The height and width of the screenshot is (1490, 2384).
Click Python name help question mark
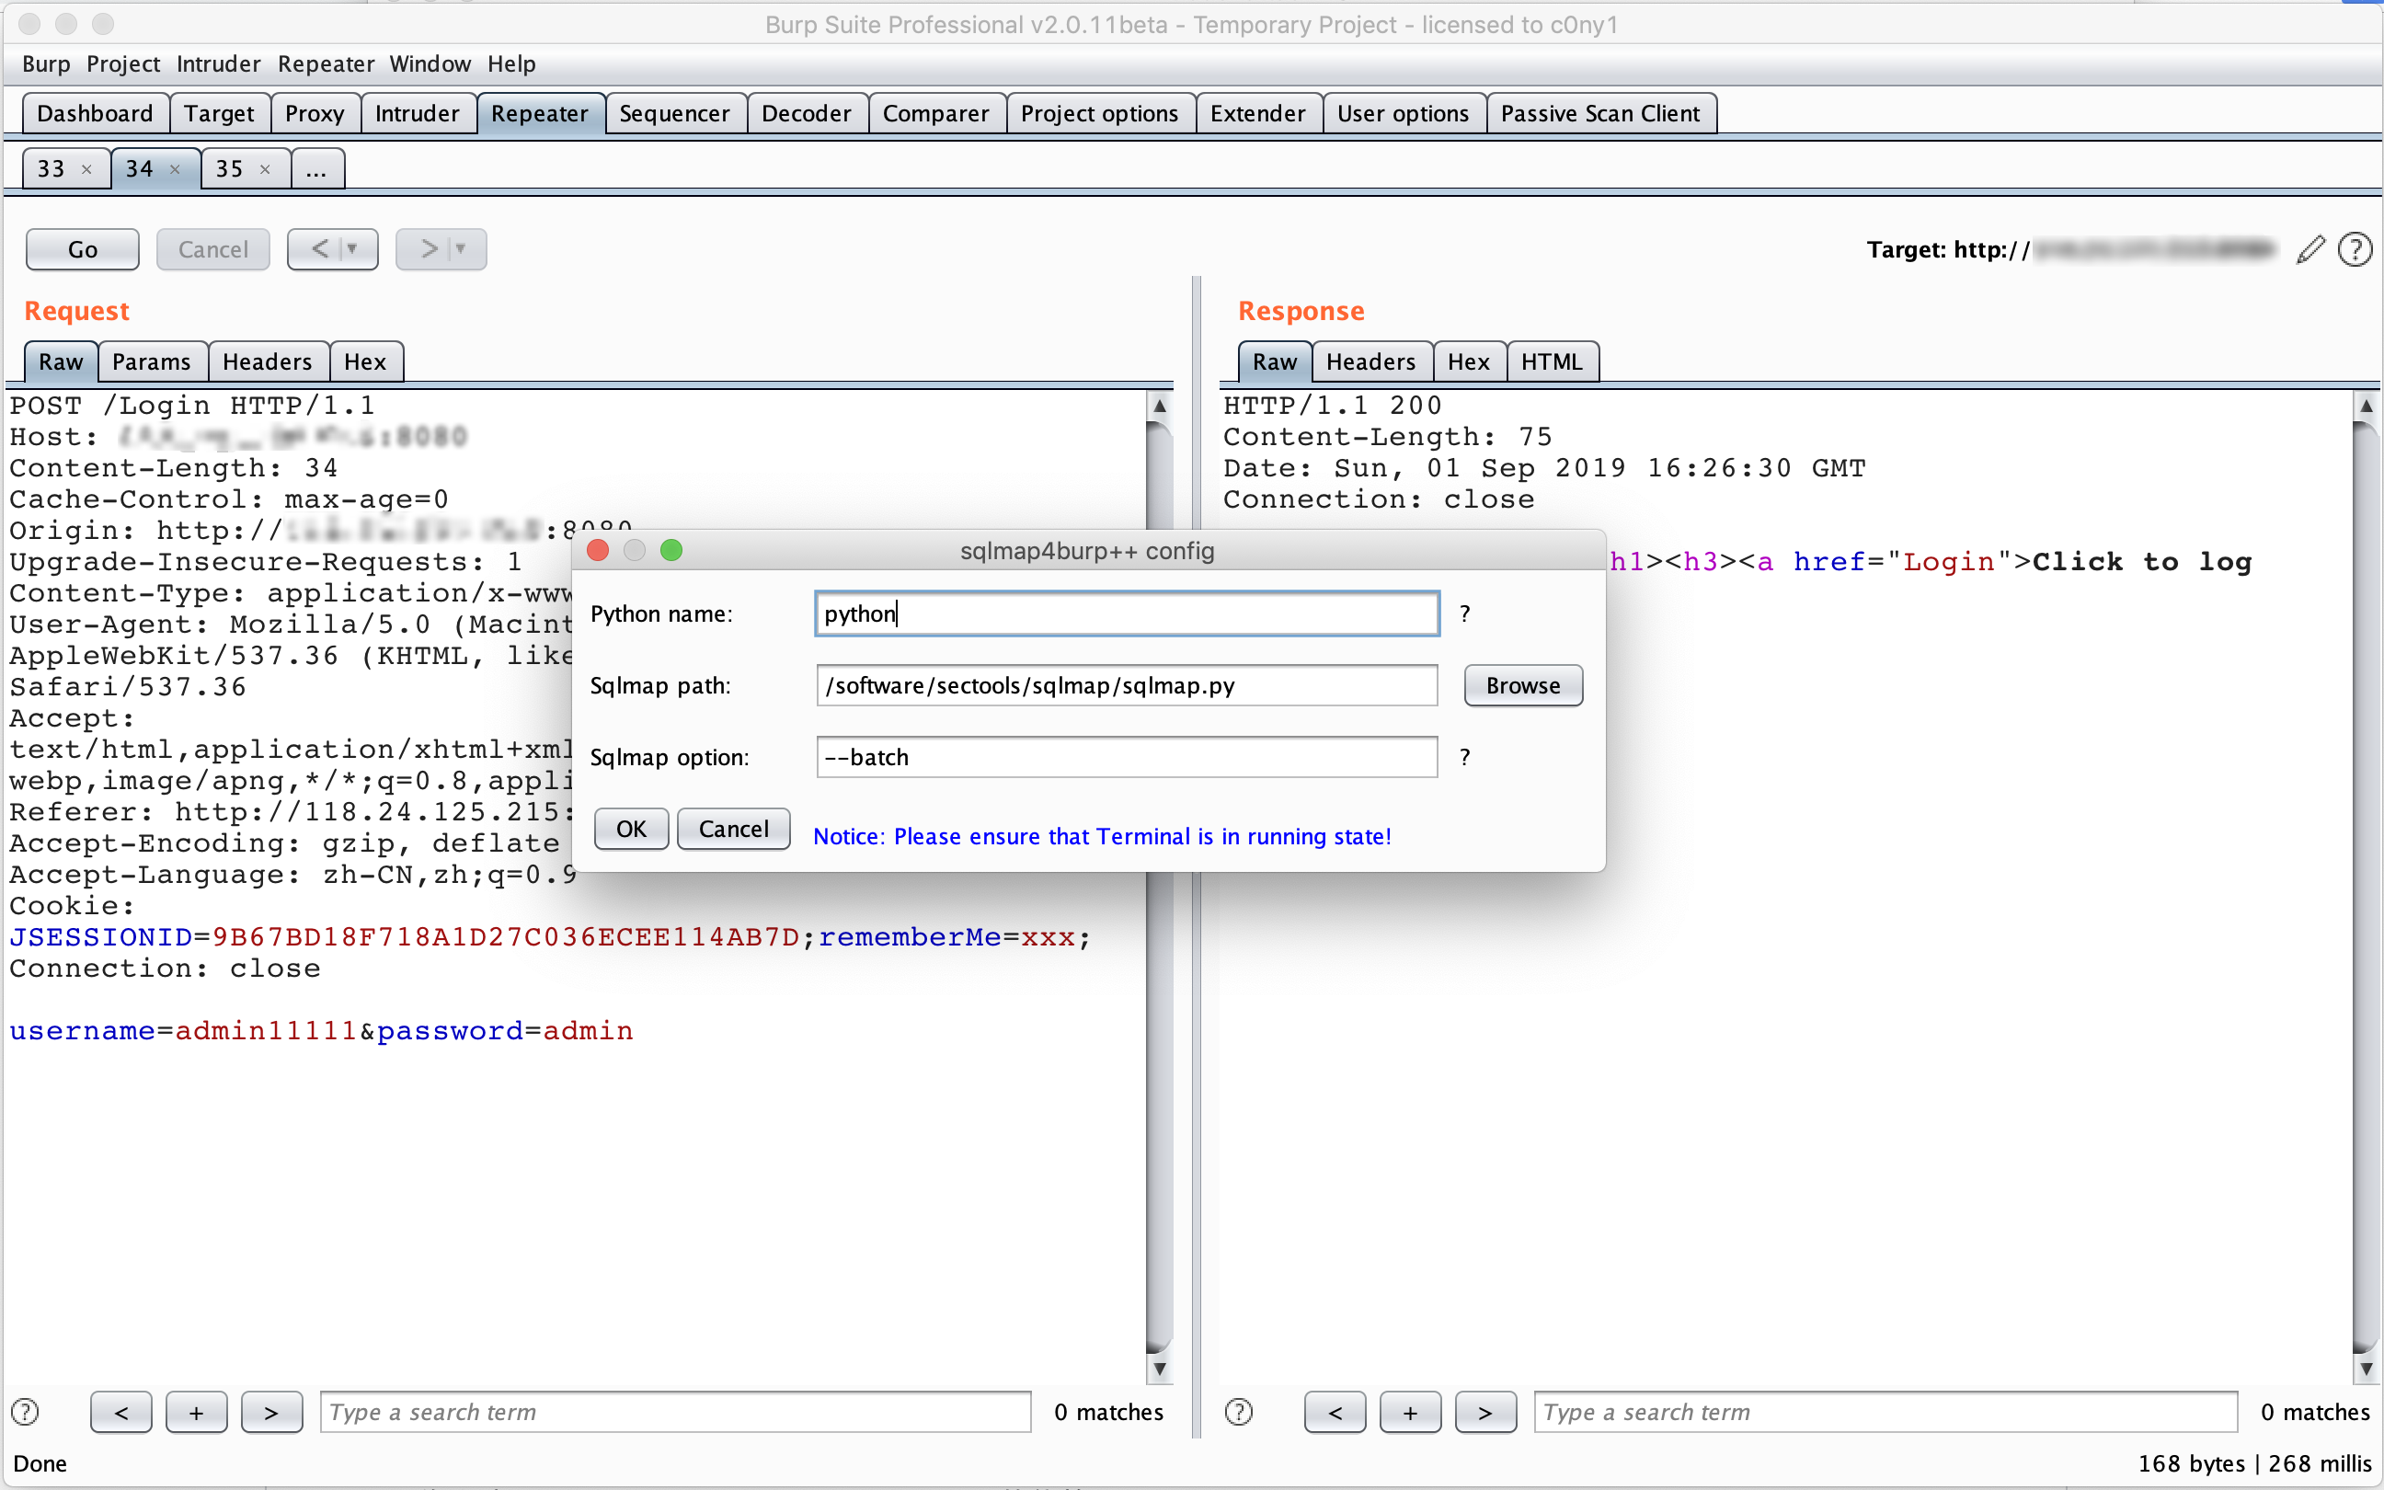[x=1465, y=614]
